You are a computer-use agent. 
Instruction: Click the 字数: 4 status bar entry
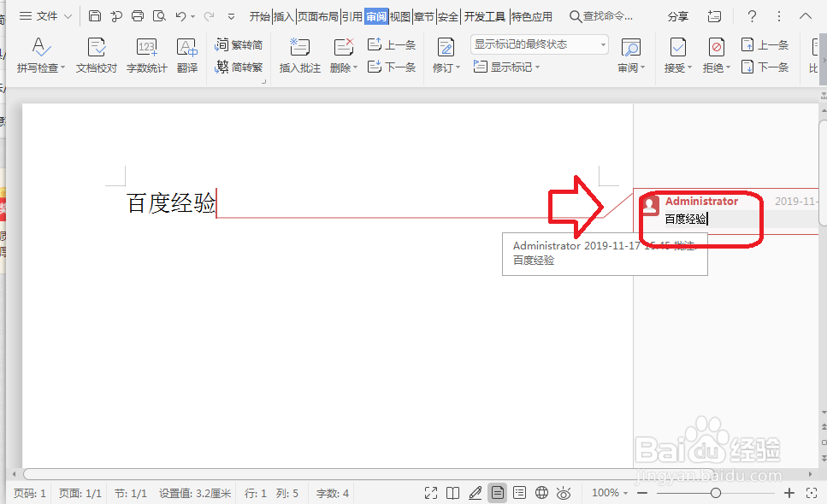(333, 494)
